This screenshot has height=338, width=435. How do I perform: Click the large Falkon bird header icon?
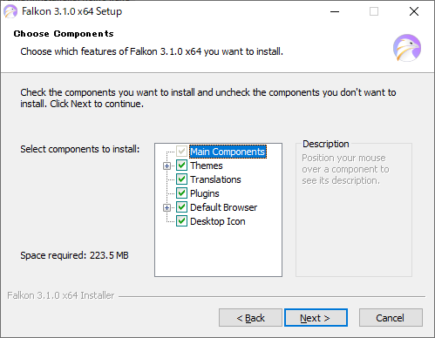coord(407,48)
